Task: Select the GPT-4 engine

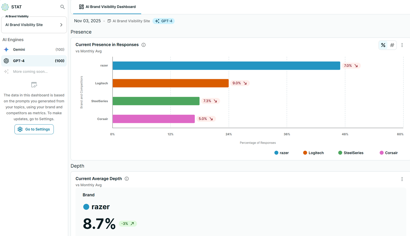Action: pyautogui.click(x=34, y=61)
